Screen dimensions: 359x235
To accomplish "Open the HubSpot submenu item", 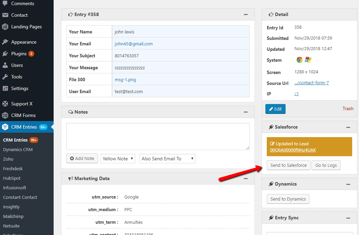I will coord(12,178).
